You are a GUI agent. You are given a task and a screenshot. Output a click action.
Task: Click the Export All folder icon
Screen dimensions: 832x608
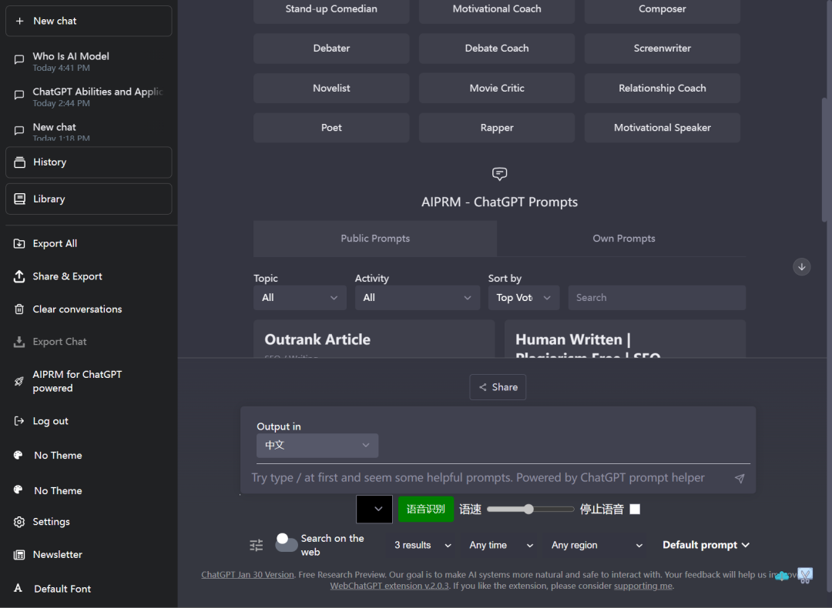click(19, 244)
